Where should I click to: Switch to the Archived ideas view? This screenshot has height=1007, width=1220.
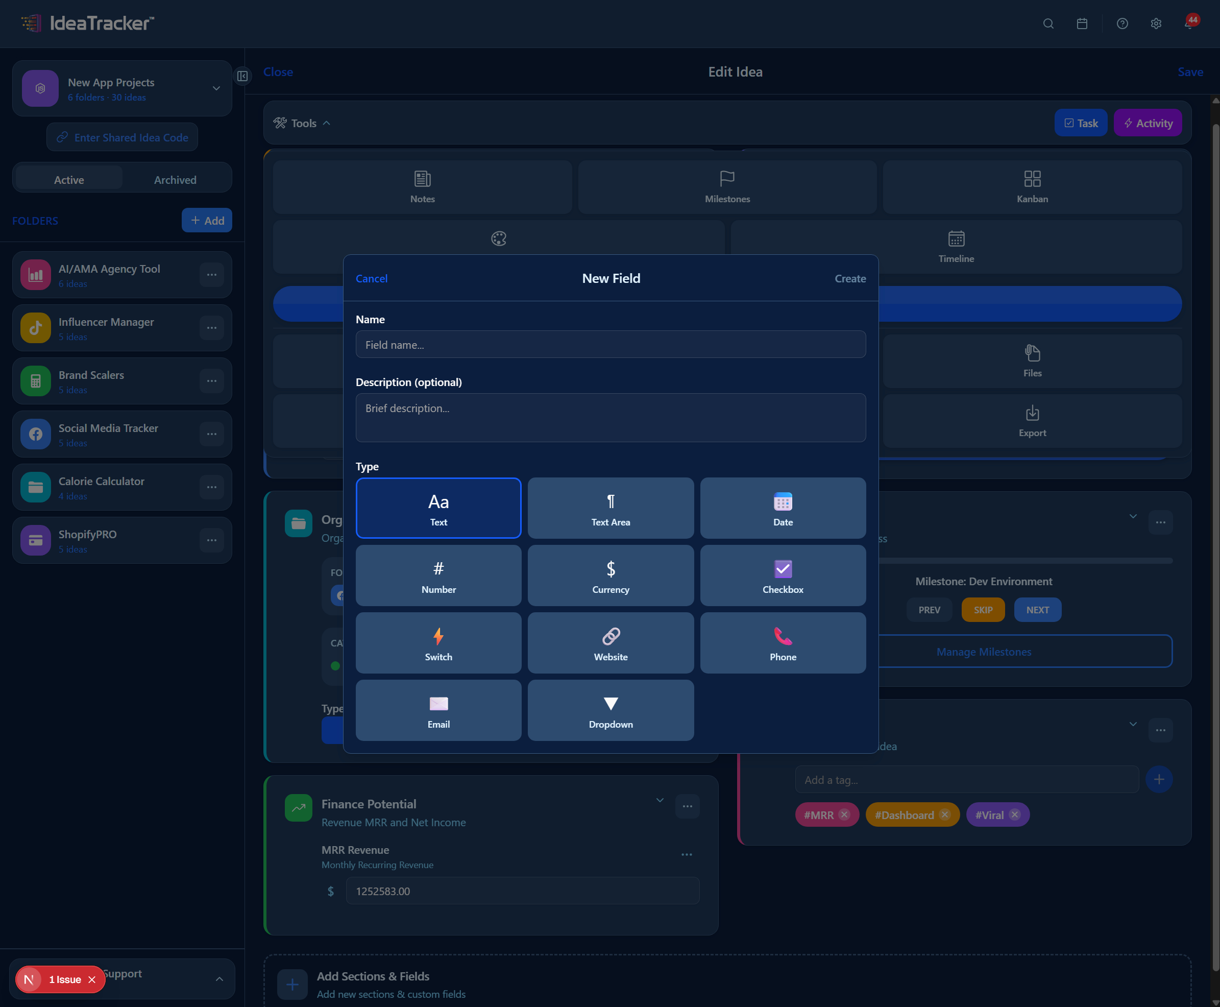coord(175,179)
